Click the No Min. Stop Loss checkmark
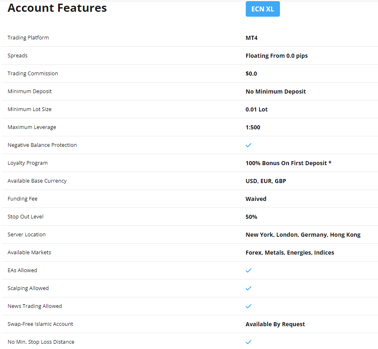 (x=249, y=342)
